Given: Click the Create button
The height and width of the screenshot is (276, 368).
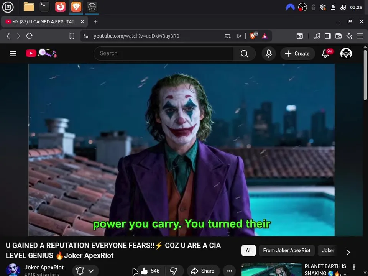Looking at the screenshot, I should (297, 54).
